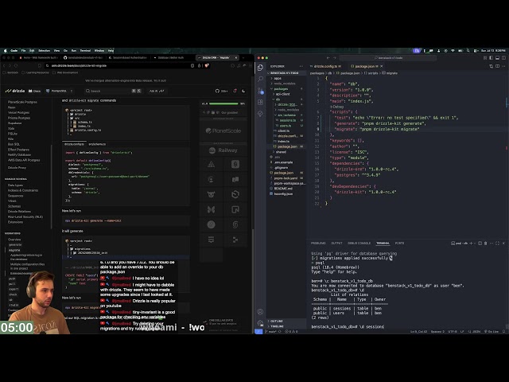Open the Accounts icon in VS Code activity bar
This screenshot has height=382, width=509.
click(x=260, y=311)
